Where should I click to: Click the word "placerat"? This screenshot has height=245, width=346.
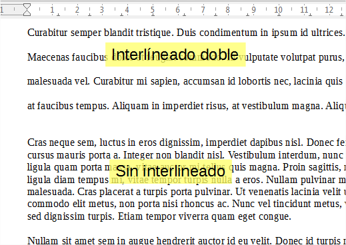[117, 192]
